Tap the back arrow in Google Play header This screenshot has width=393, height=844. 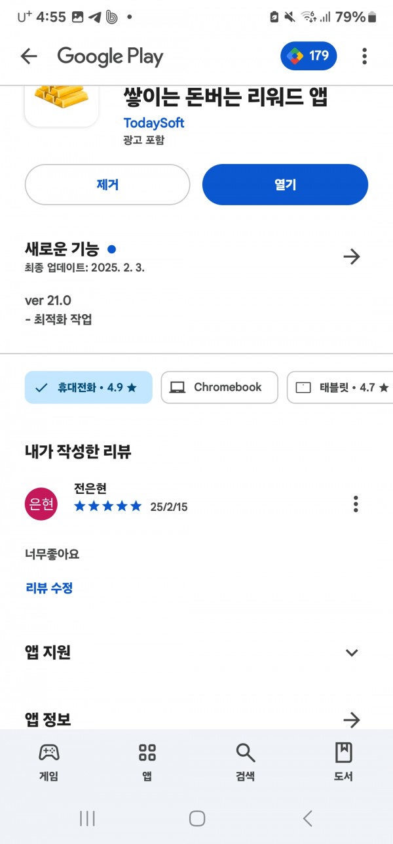pyautogui.click(x=29, y=56)
